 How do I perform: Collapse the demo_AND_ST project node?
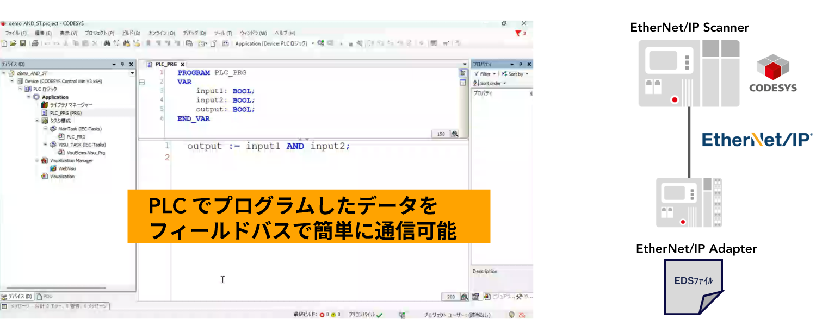3,73
